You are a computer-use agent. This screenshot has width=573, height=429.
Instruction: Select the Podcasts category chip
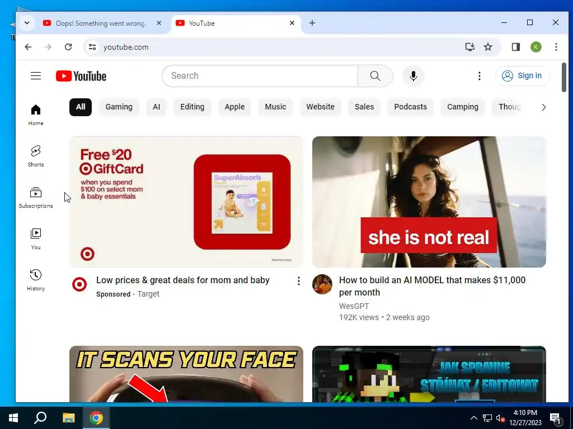[410, 107]
